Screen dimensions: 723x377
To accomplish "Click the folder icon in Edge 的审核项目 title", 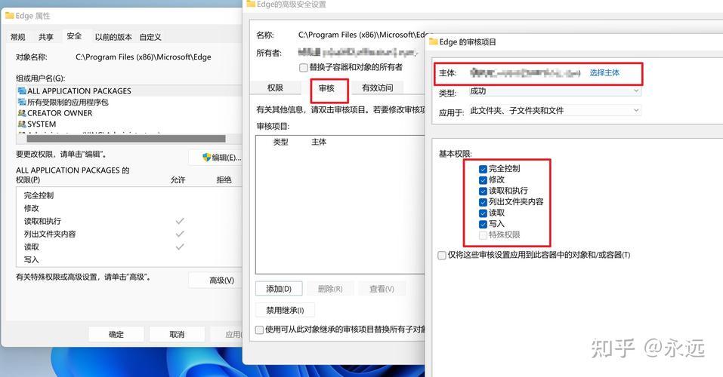I will click(433, 42).
